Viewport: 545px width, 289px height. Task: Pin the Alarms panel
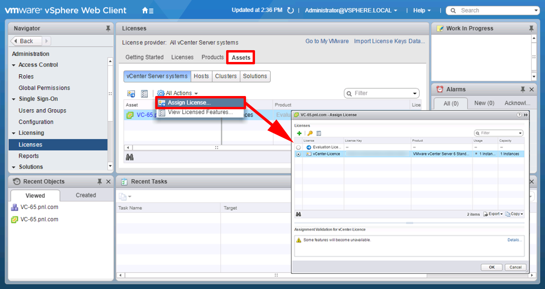pyautogui.click(x=523, y=89)
